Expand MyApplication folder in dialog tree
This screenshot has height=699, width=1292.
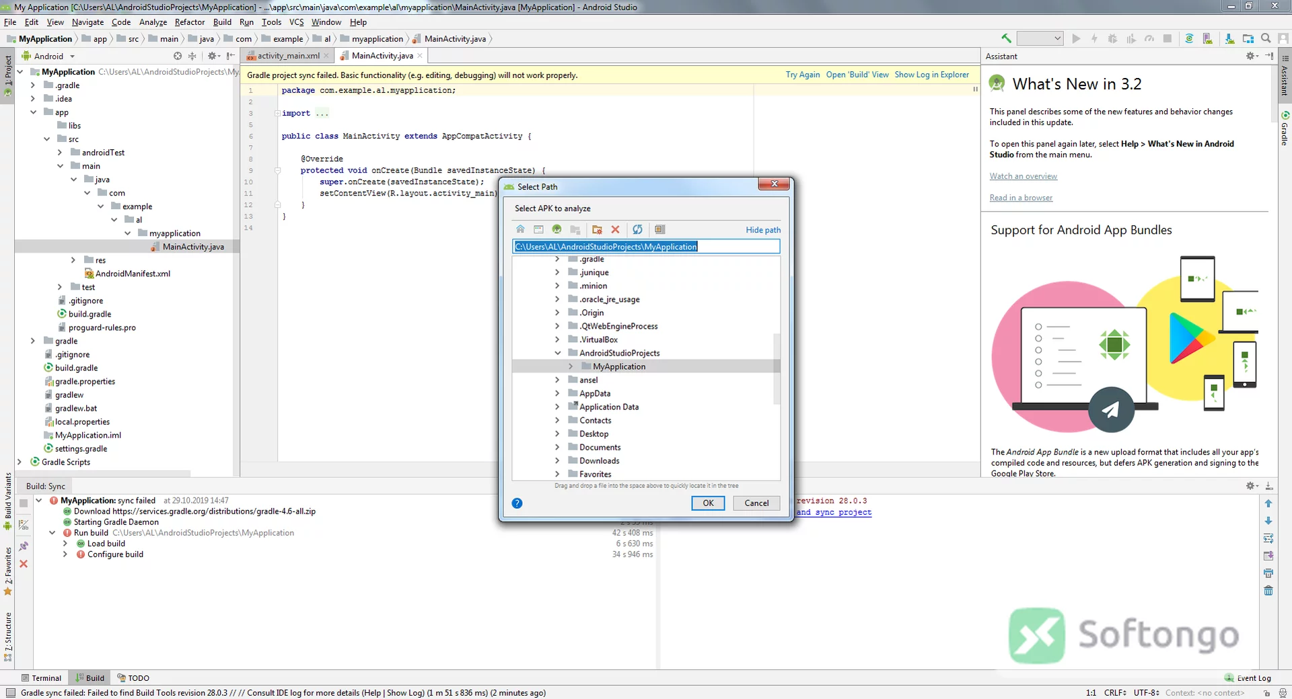[x=571, y=366]
